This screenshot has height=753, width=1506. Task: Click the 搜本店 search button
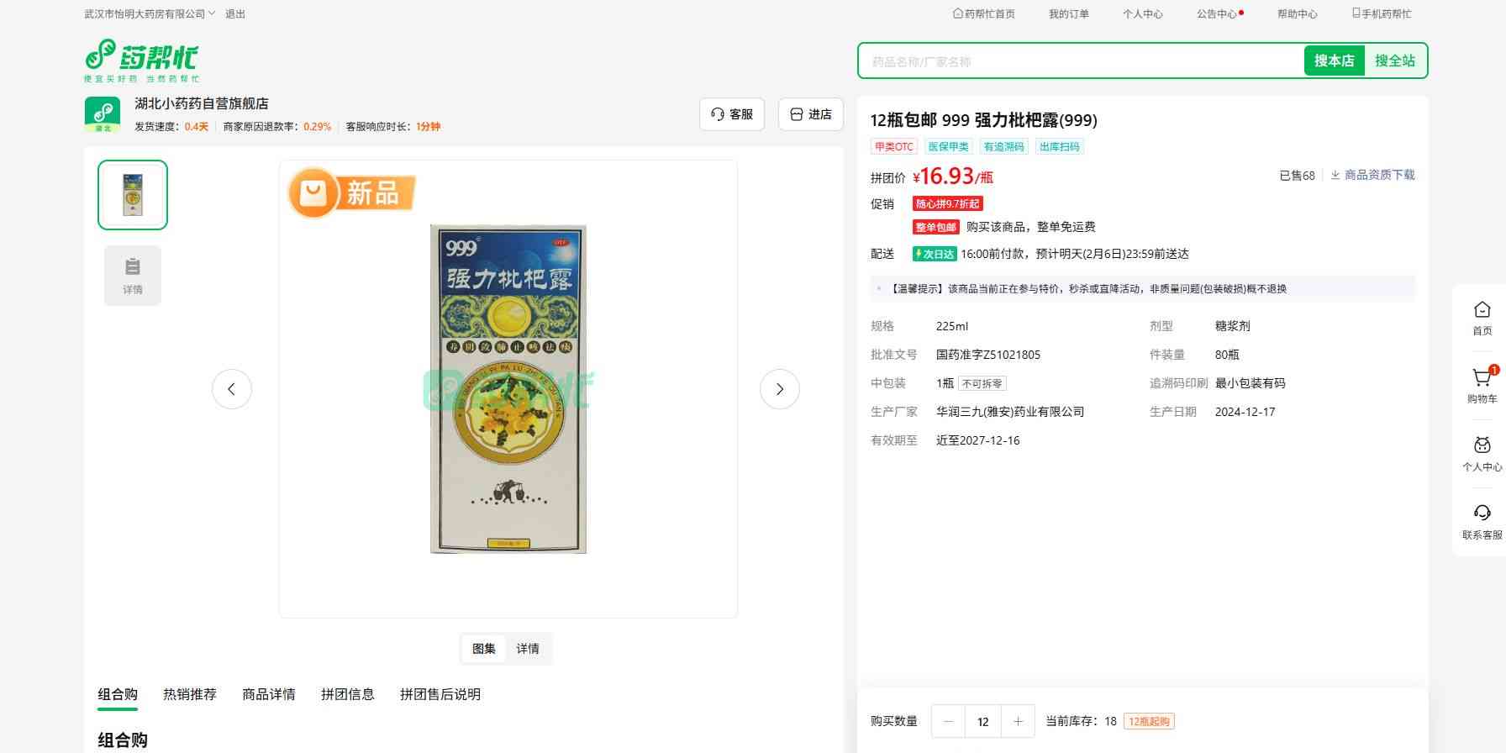point(1334,61)
